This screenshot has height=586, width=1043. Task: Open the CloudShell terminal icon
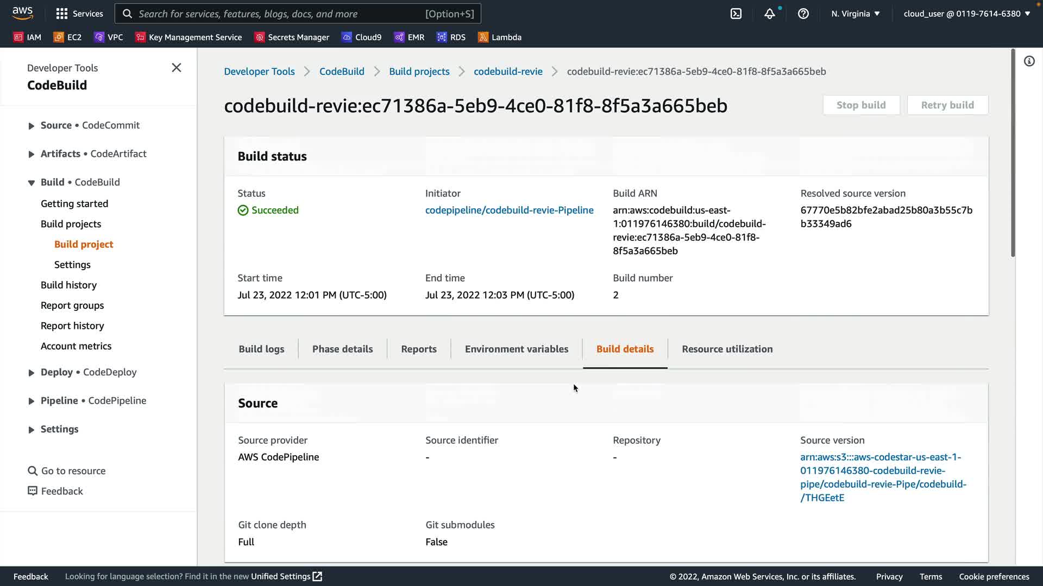[736, 14]
